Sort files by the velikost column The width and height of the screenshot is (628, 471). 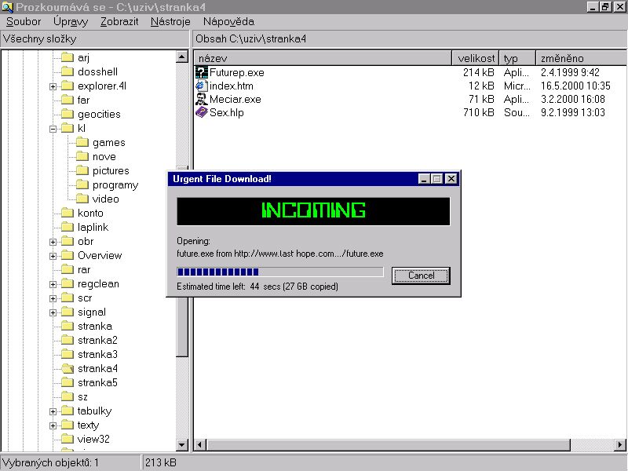click(476, 58)
